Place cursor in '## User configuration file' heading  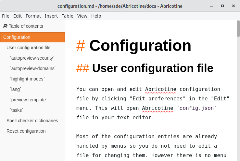145,68
